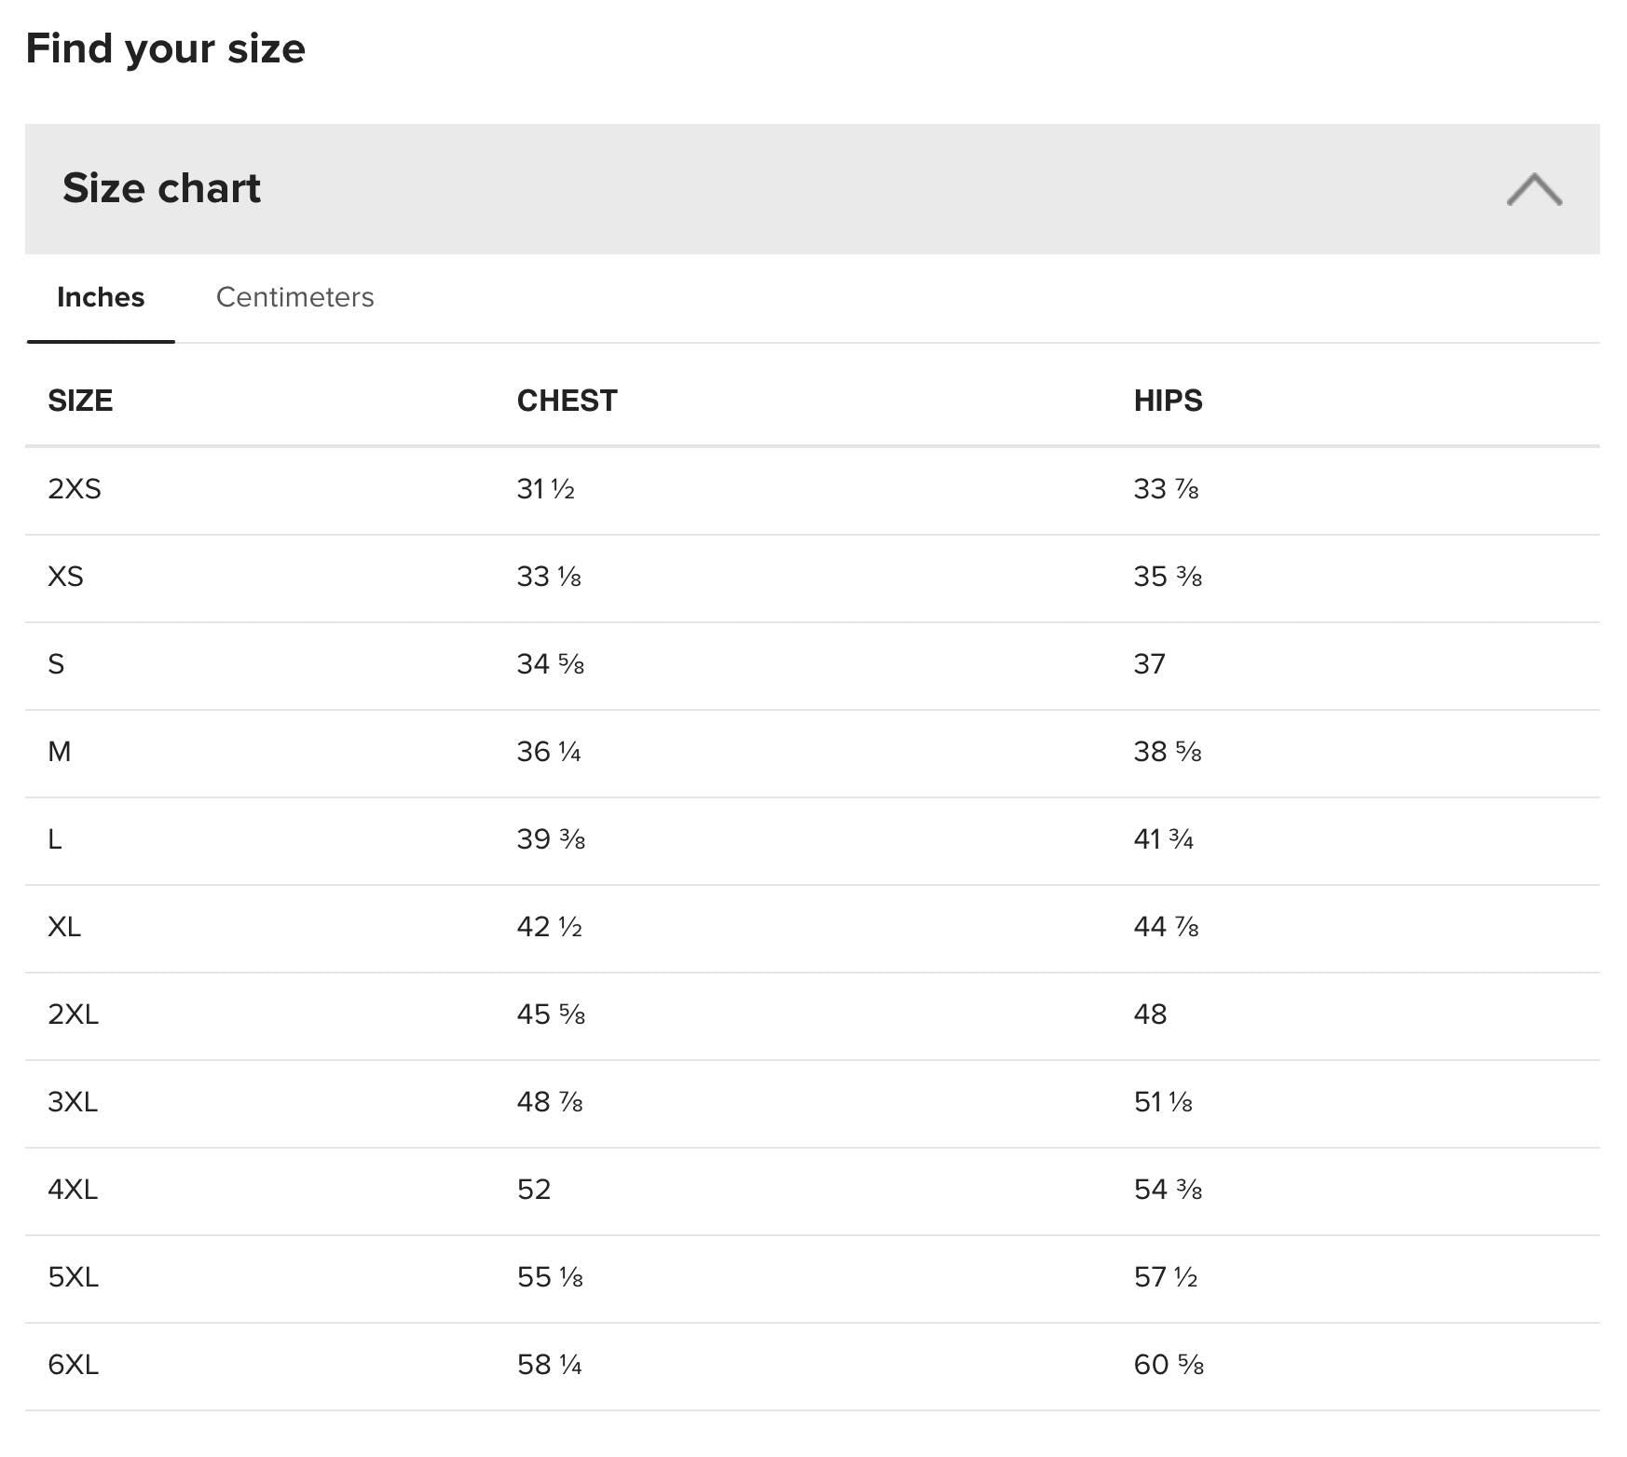
Task: Click the S size row label
Action: pyautogui.click(x=56, y=664)
